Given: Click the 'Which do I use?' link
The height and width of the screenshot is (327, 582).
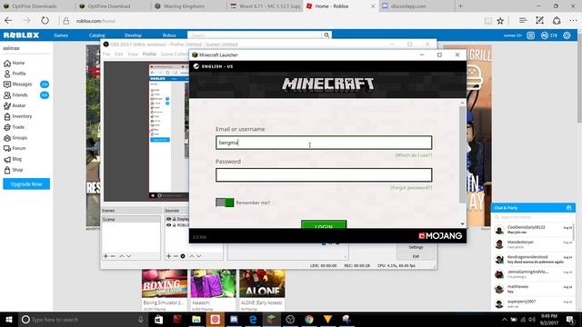Looking at the screenshot, I should click(x=413, y=155).
